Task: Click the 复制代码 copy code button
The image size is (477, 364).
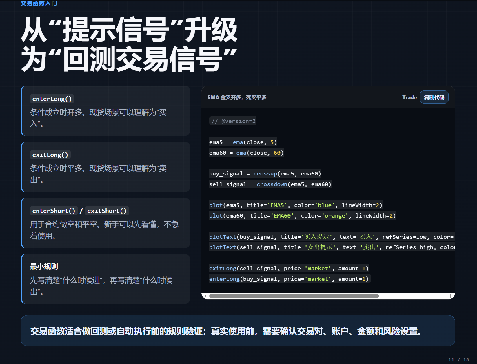Action: tap(434, 97)
